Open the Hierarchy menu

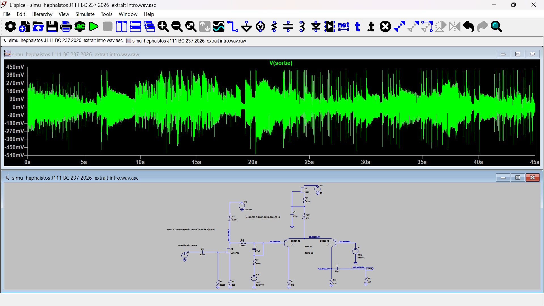pyautogui.click(x=42, y=14)
